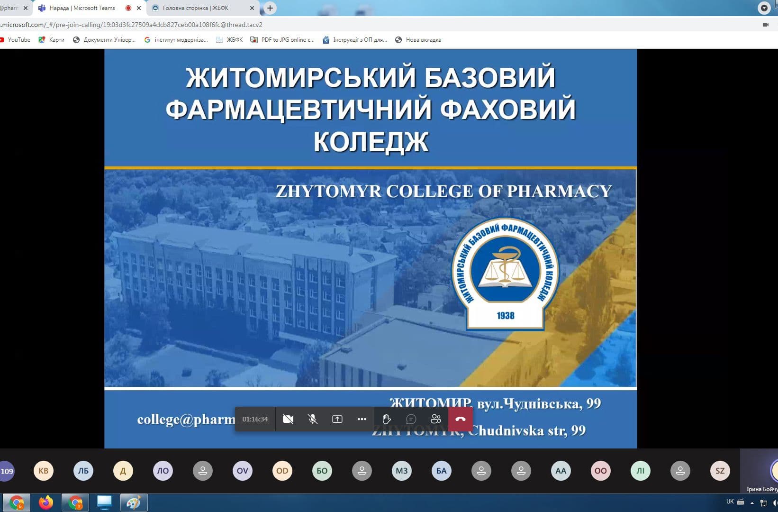Click the address bar URL
Image resolution: width=778 pixels, height=512 pixels.
click(131, 25)
